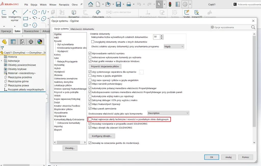Create a new document with the New icon
This screenshot has height=166, width=261.
pos(98,4)
